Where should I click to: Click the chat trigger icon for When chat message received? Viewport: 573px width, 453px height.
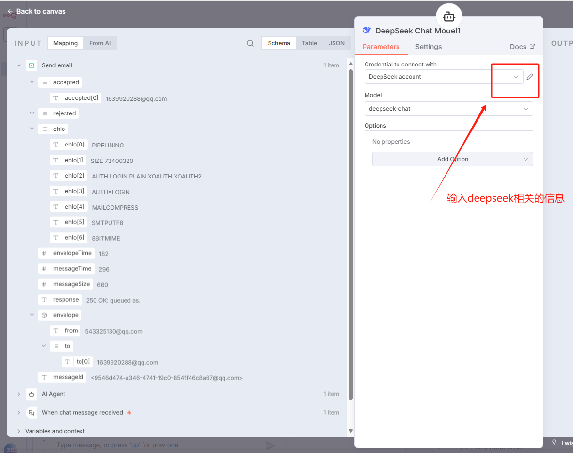tap(32, 412)
